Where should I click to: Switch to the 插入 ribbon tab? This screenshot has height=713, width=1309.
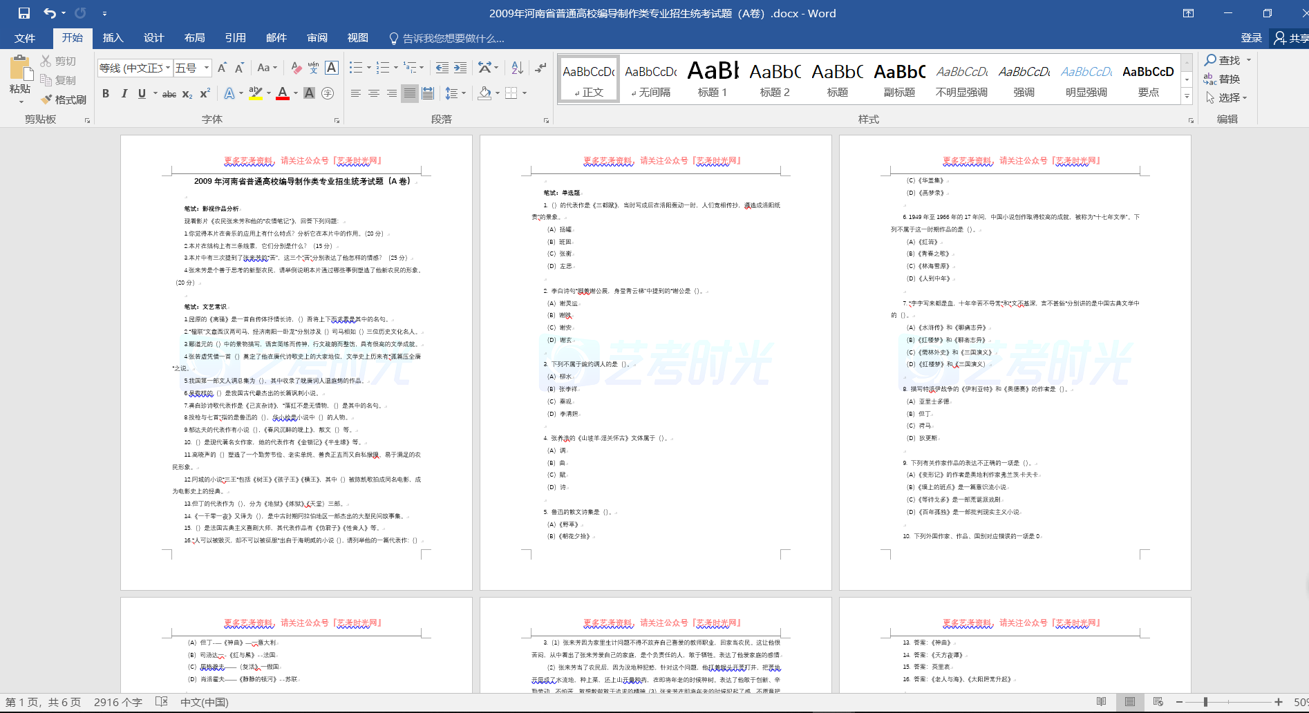113,38
